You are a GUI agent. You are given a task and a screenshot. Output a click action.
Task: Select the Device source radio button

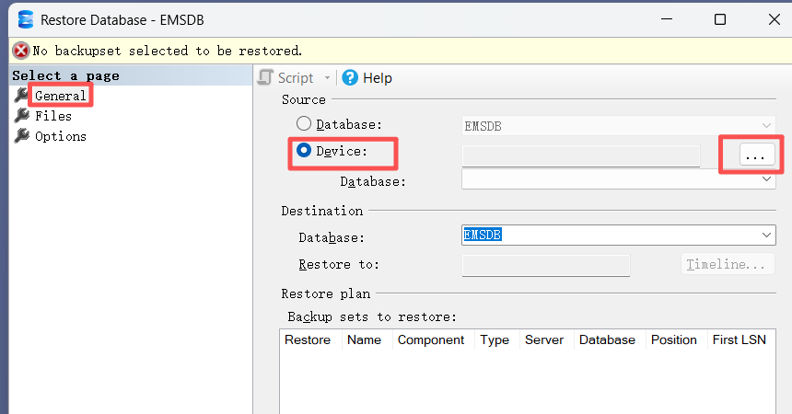(303, 151)
